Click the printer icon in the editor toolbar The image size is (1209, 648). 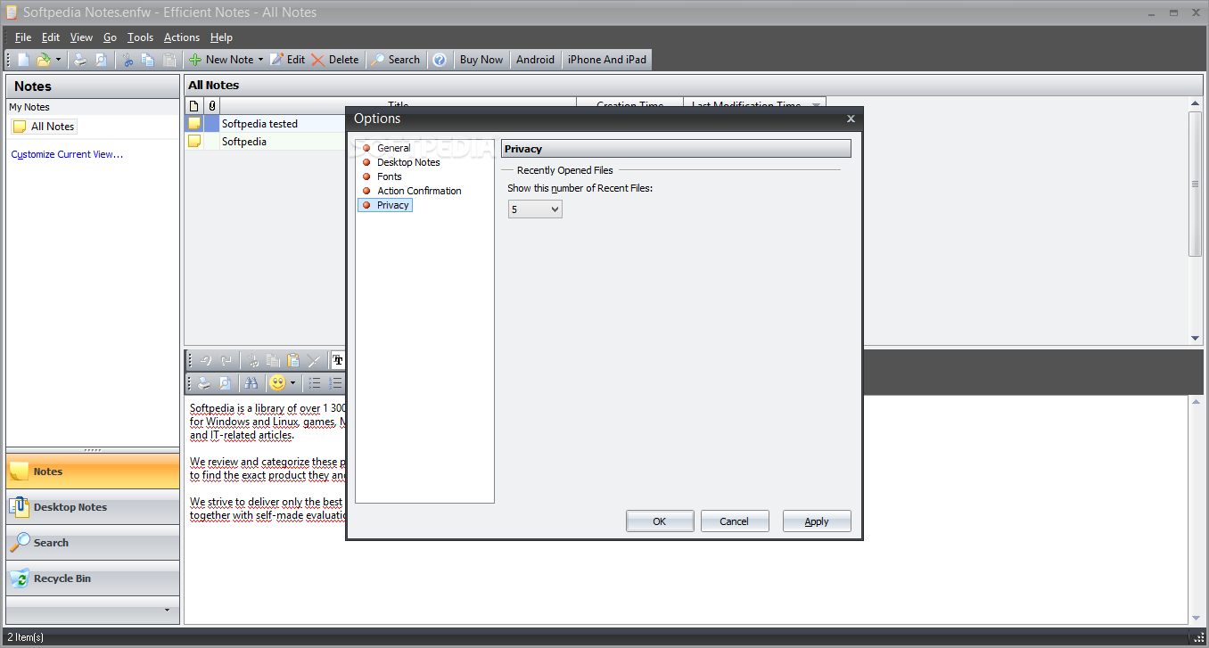pos(204,383)
